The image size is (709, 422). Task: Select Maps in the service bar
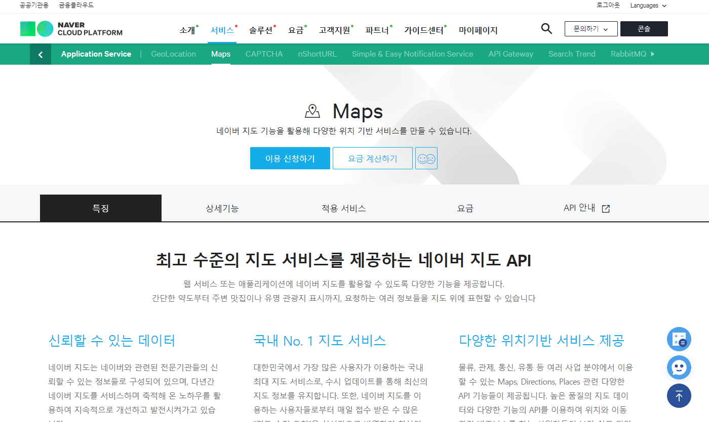coord(221,54)
